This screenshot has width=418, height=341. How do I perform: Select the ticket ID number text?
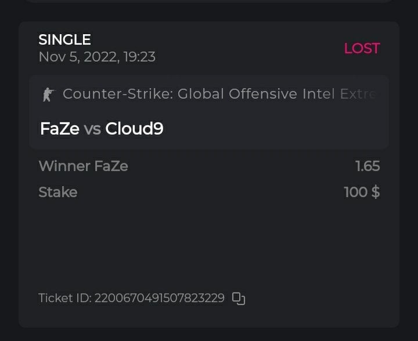click(x=159, y=299)
